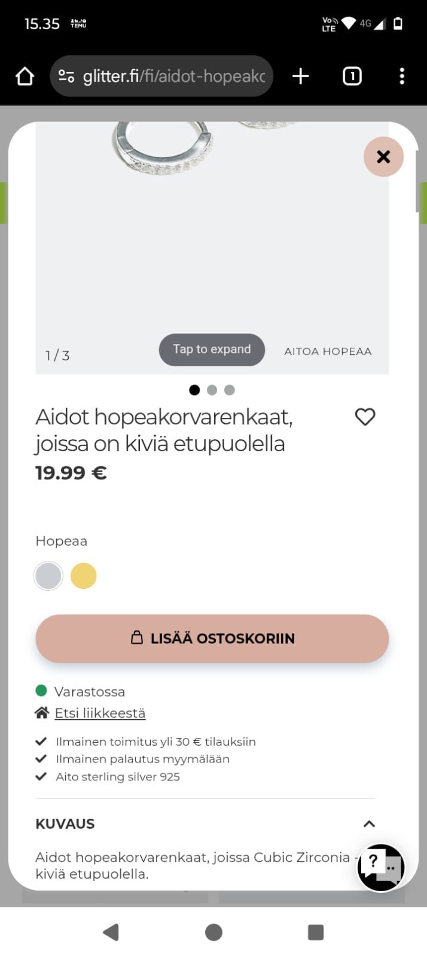Screen dimensions: 427x957
Task: Tap the lock icon in the address bar
Action: pos(66,76)
